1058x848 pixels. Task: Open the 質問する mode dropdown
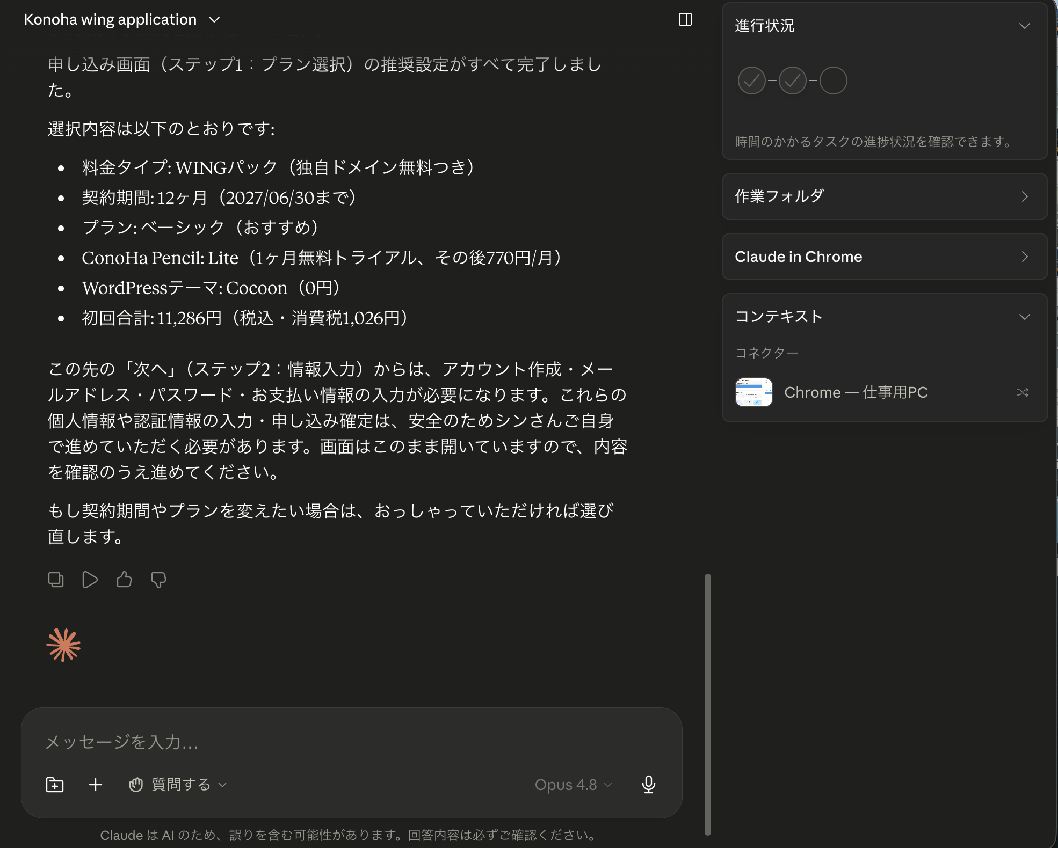click(x=178, y=785)
